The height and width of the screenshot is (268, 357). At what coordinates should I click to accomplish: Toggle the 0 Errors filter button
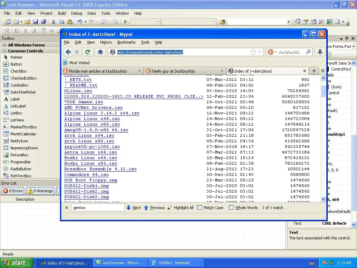[x=13, y=191]
